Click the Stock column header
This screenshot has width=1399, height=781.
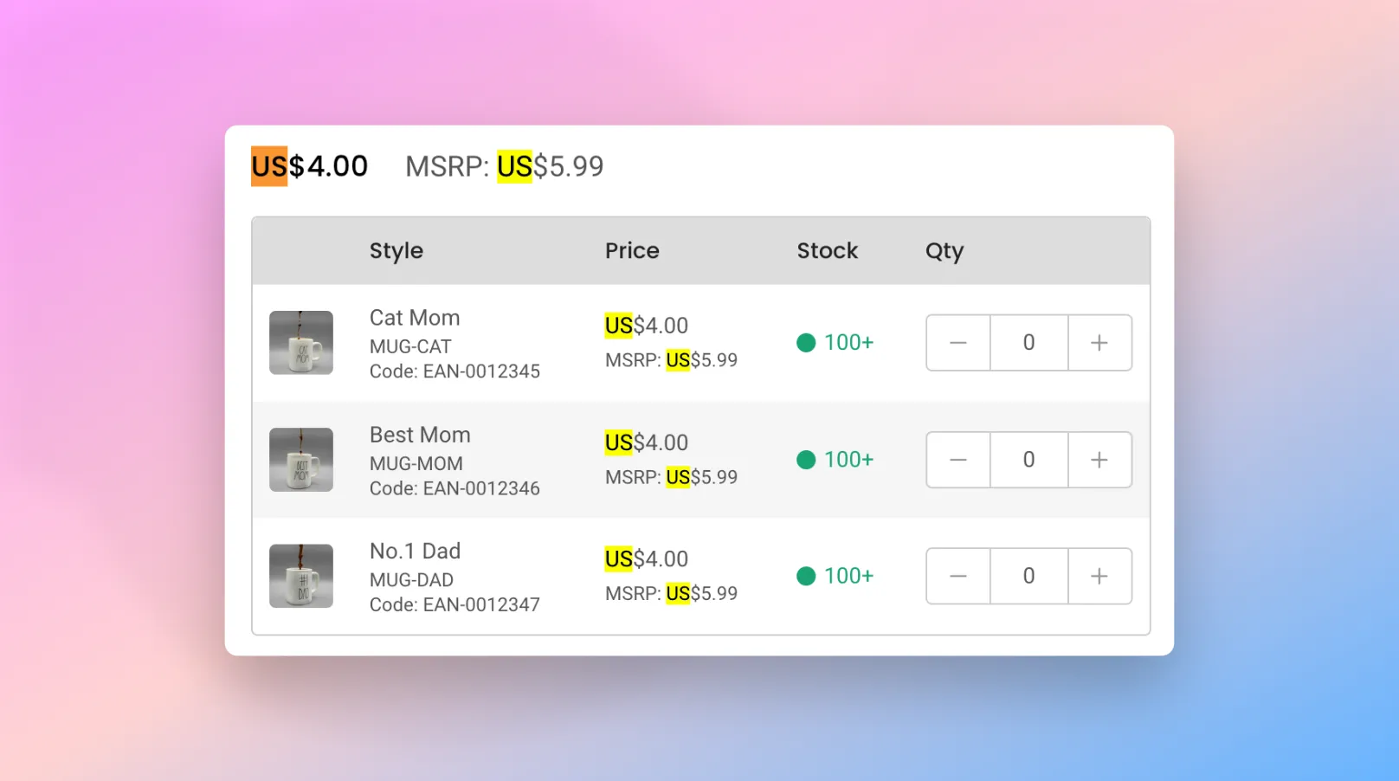[x=828, y=251]
